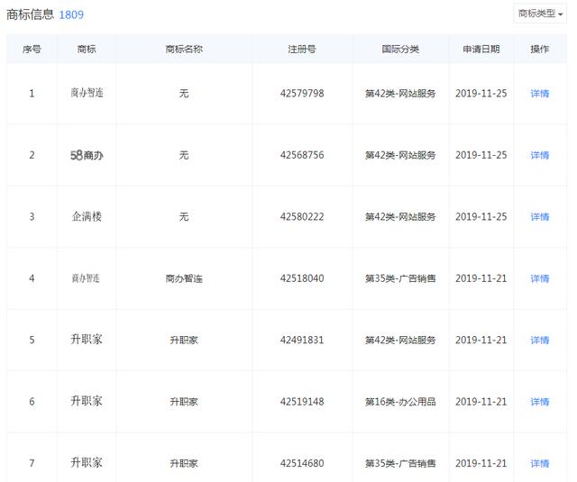577x482 pixels.
Task: Open 详情 for registration 42518040
Action: [540, 278]
